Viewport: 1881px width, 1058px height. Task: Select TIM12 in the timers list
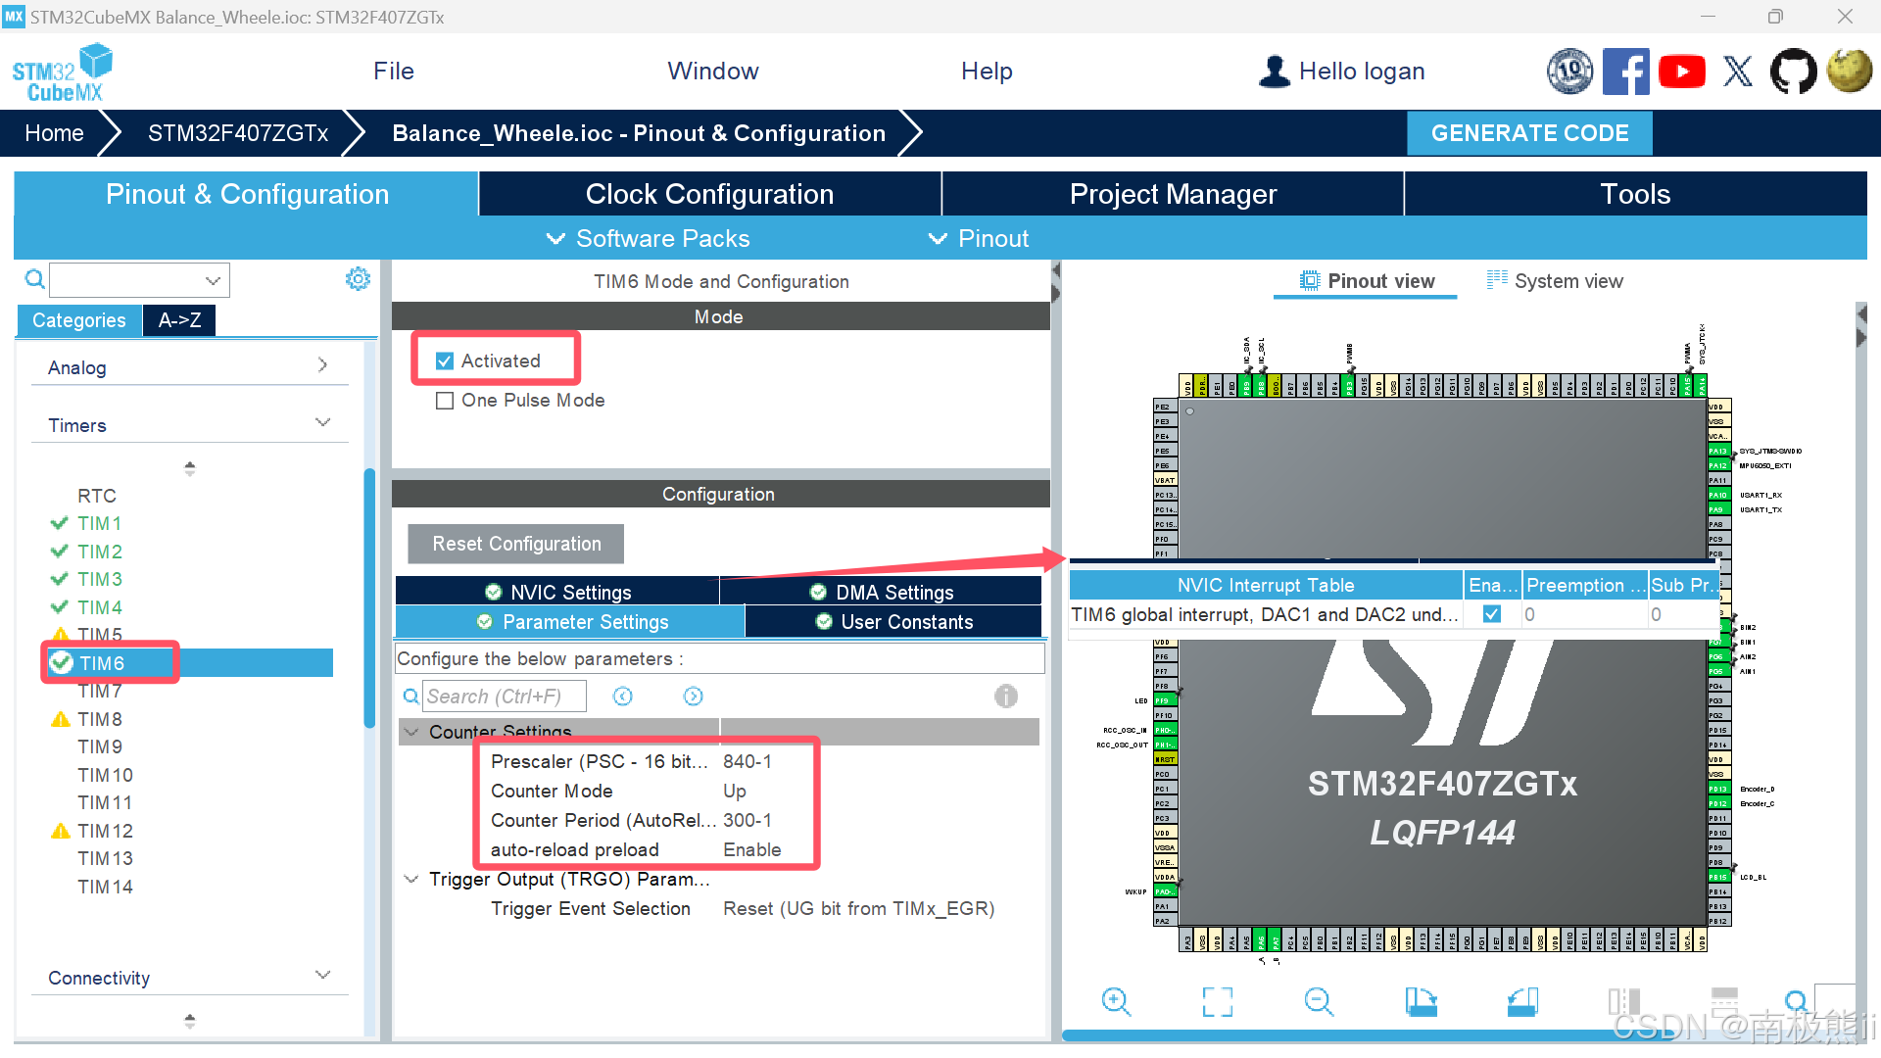pos(105,831)
